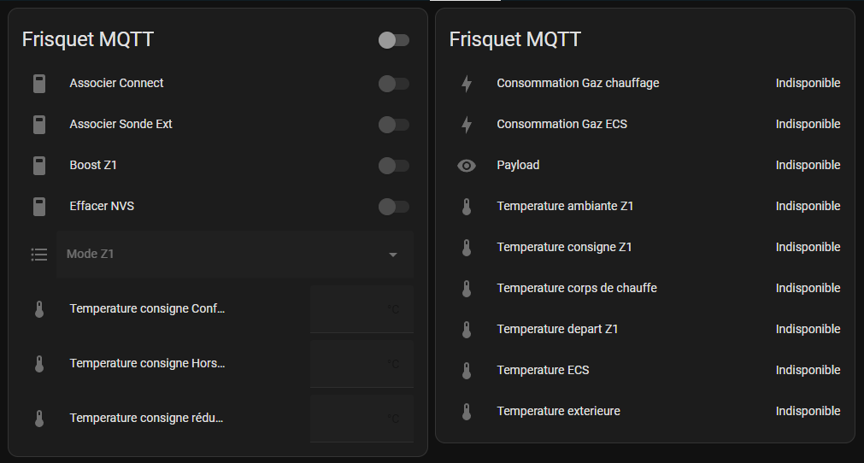Click the flash icon for Consommation Gaz chauffage
This screenshot has width=864, height=463.
pos(467,84)
